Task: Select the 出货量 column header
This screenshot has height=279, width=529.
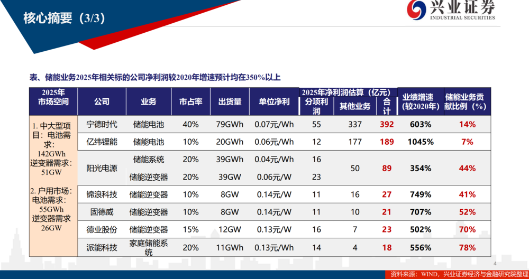Action: tap(230, 101)
